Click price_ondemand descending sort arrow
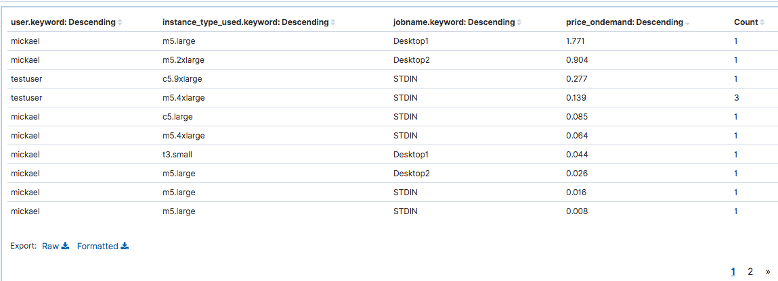This screenshot has height=281, width=778. click(x=688, y=23)
